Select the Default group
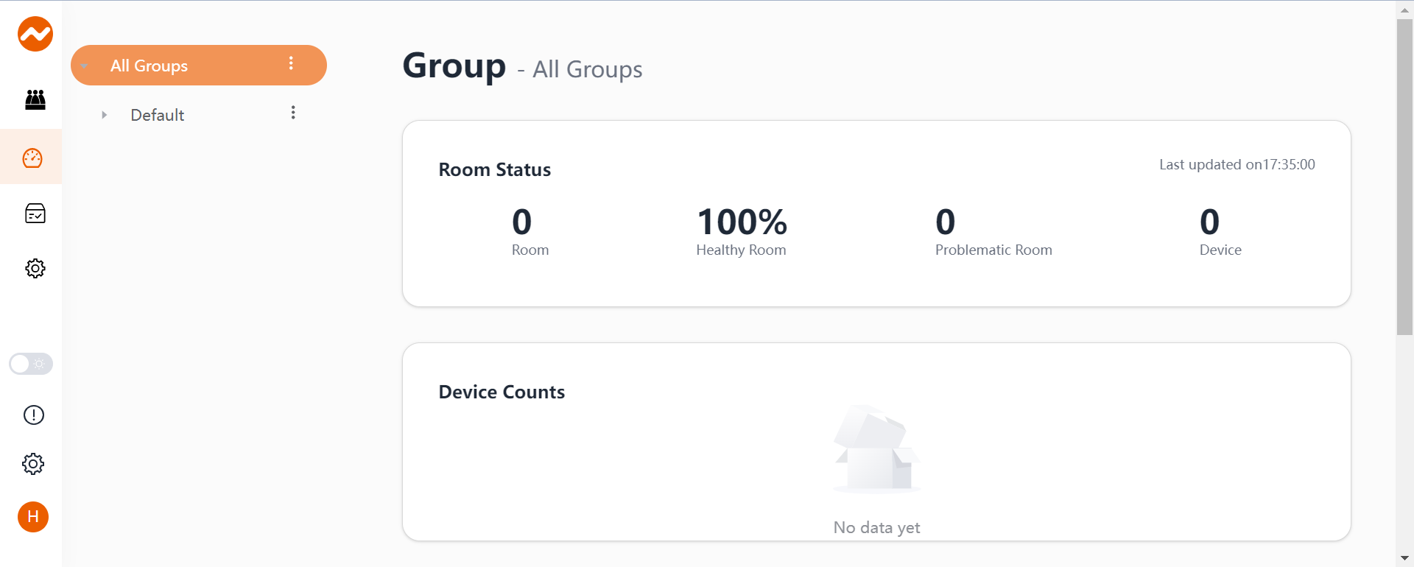This screenshot has height=567, width=1414. tap(158, 115)
